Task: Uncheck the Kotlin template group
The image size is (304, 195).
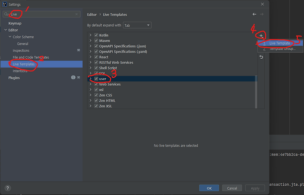Action: click(x=96, y=35)
